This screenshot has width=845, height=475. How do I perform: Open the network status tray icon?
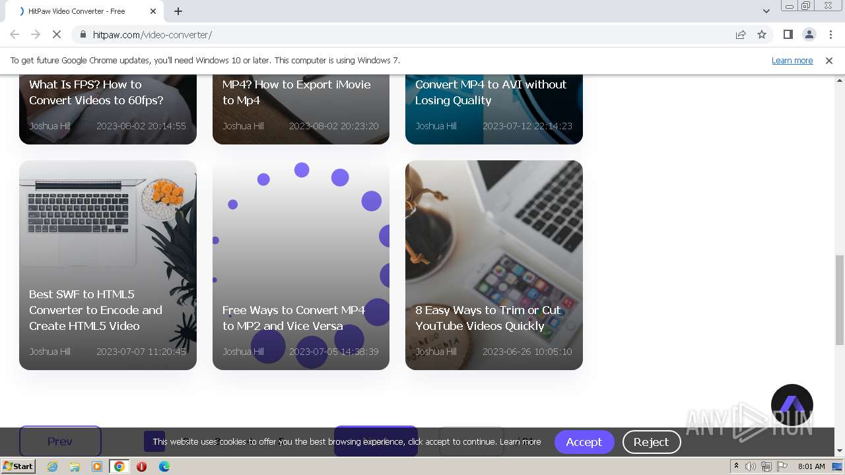tap(766, 466)
